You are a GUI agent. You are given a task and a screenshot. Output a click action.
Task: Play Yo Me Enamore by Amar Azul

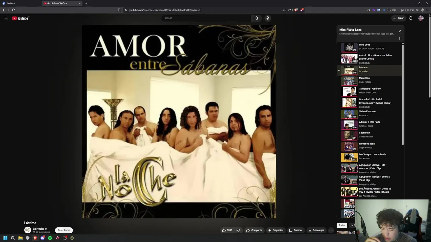coord(370,114)
